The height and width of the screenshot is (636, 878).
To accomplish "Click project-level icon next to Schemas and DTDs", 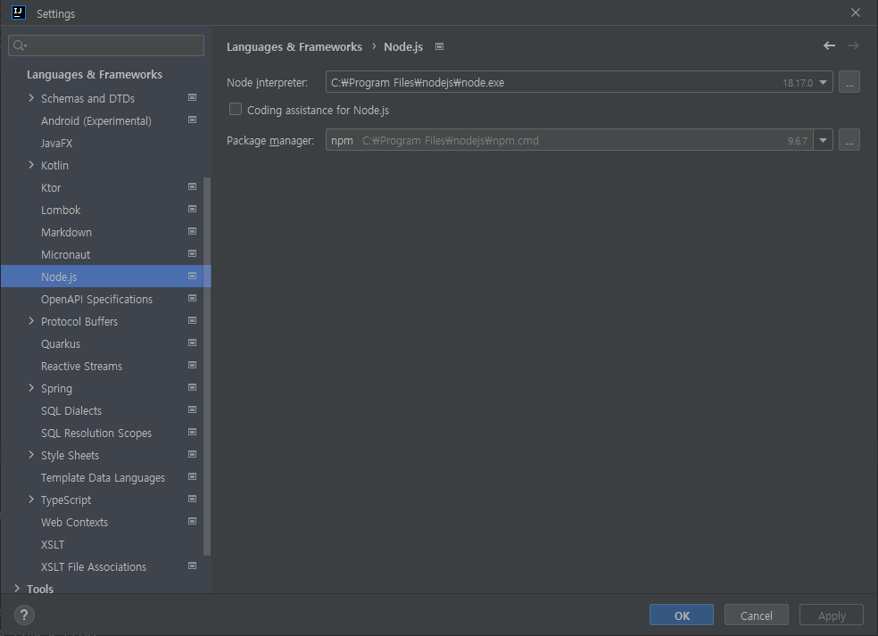I will 192,97.
